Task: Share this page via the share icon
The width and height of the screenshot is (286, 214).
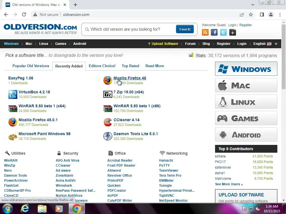Action: [x=242, y=14]
